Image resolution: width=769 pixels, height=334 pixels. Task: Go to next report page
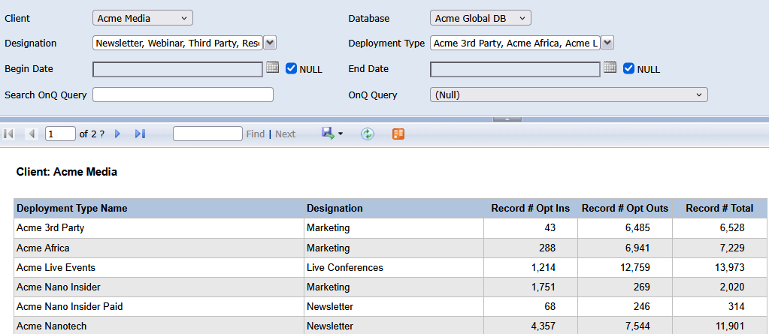coord(117,134)
